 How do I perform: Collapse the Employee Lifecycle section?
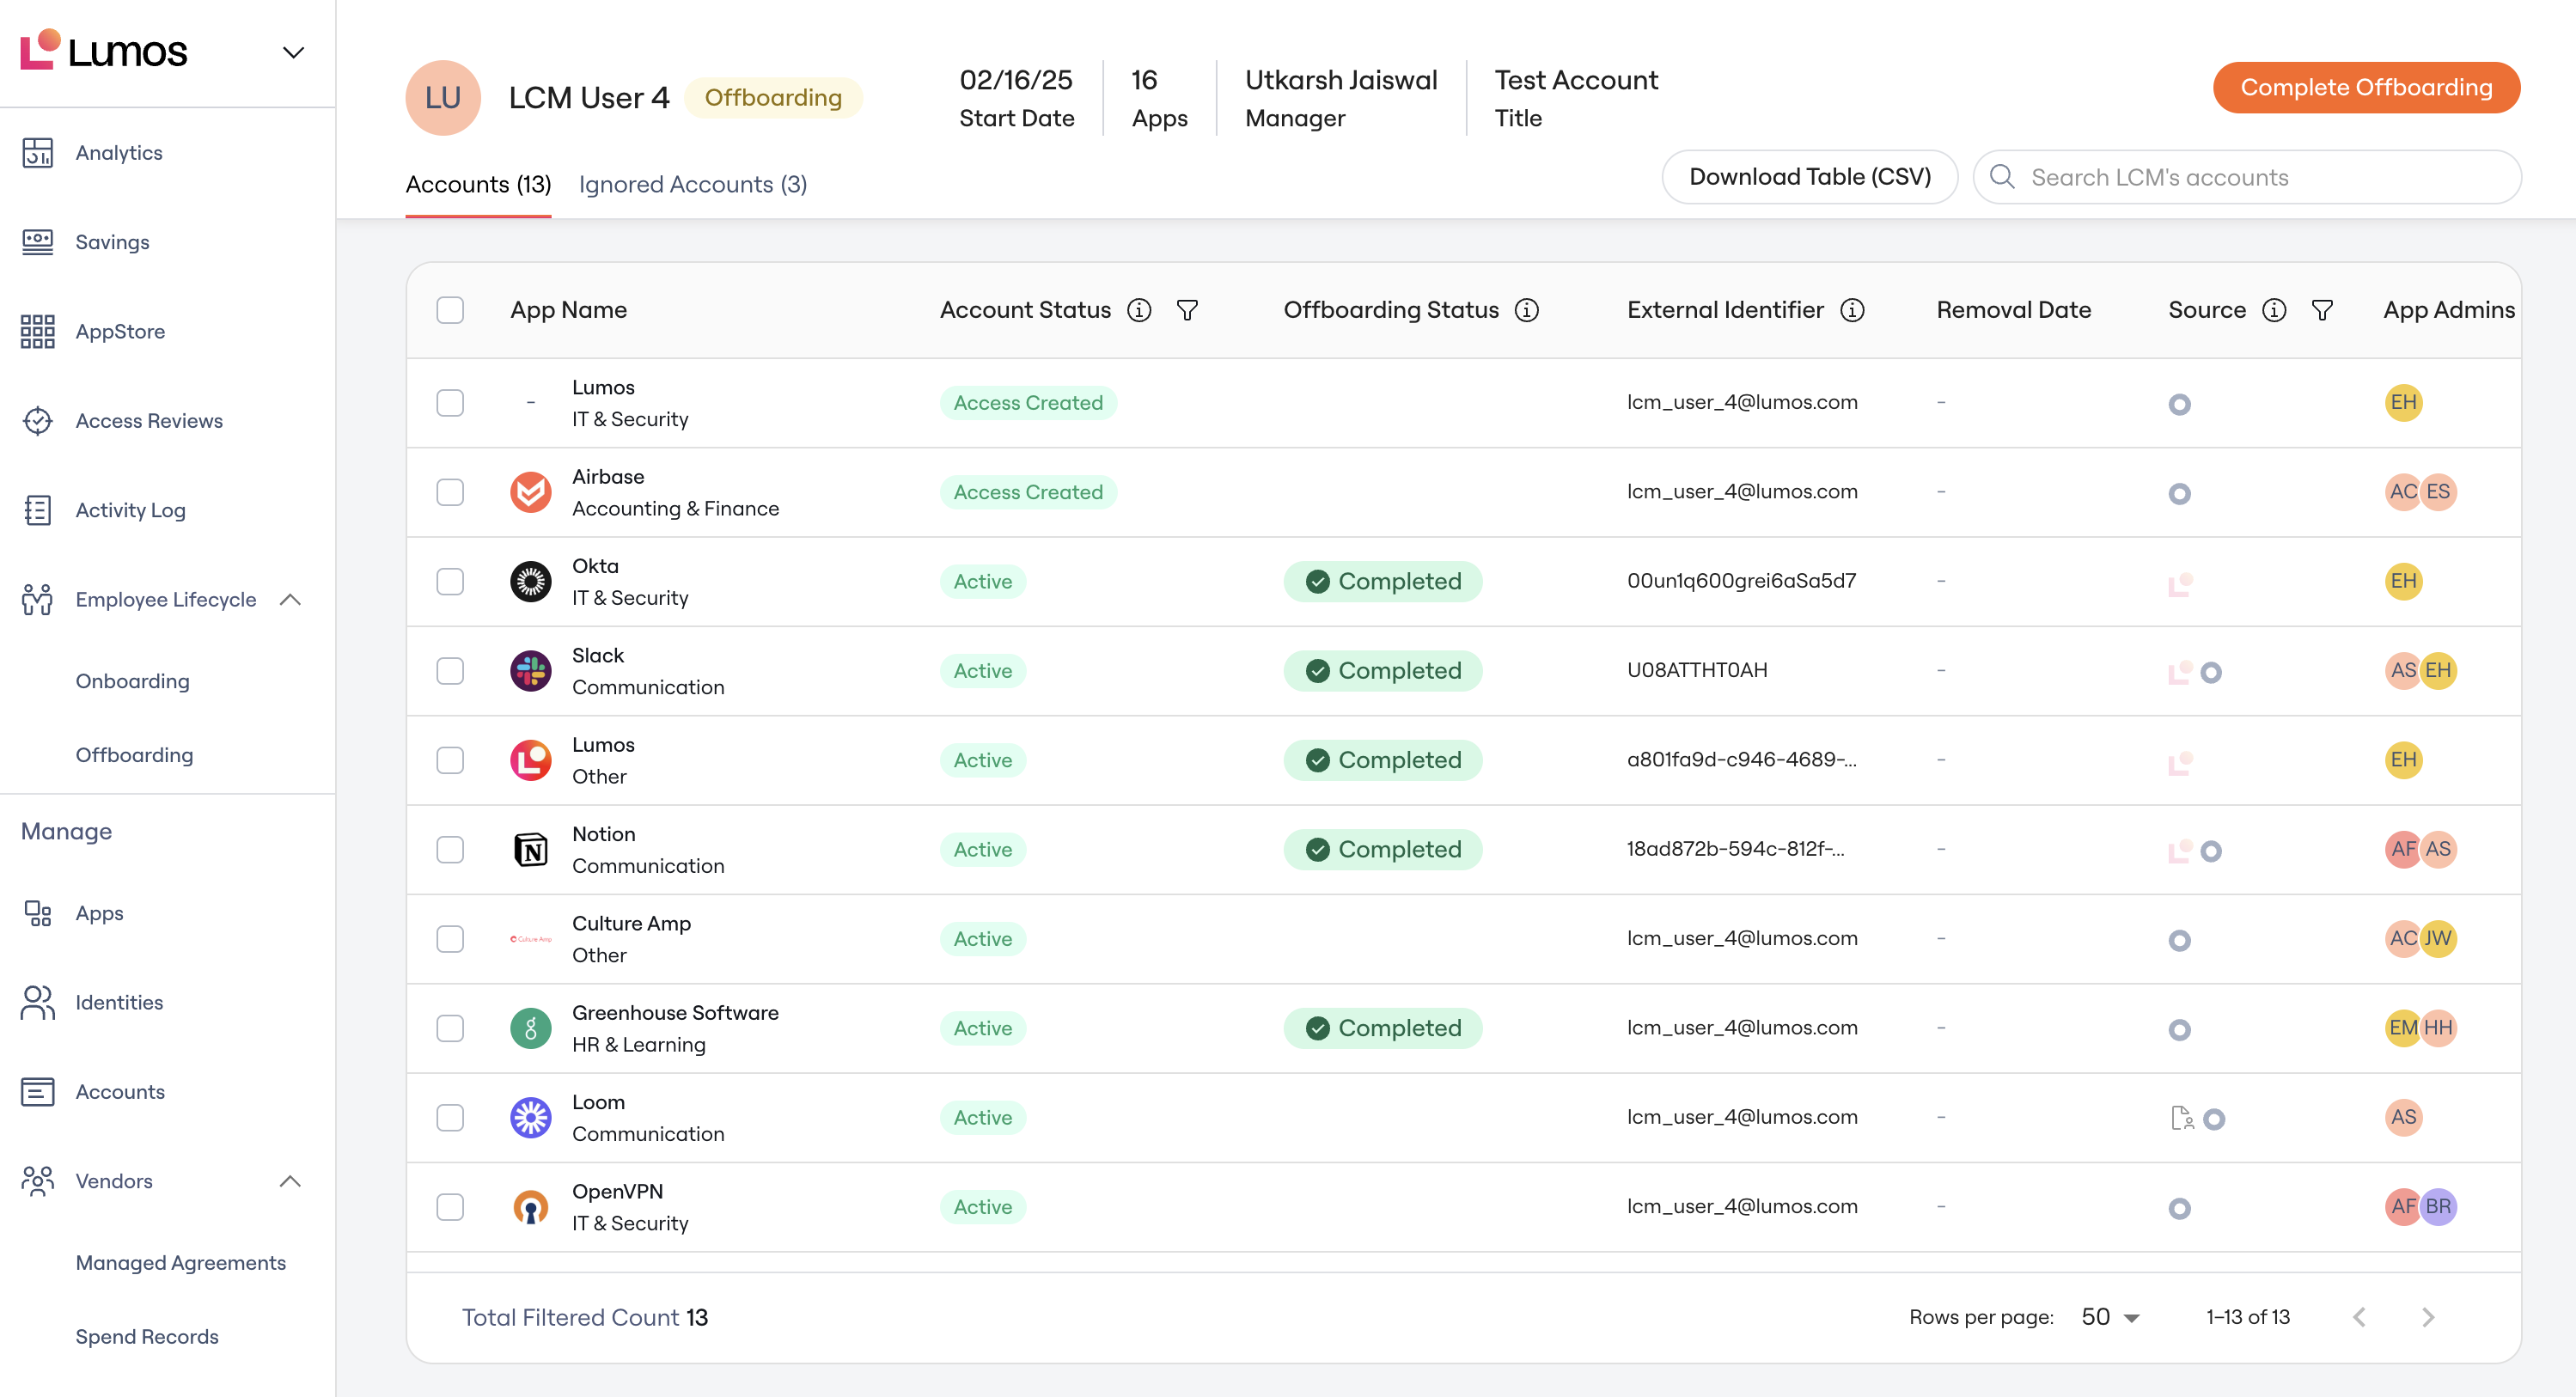click(290, 599)
